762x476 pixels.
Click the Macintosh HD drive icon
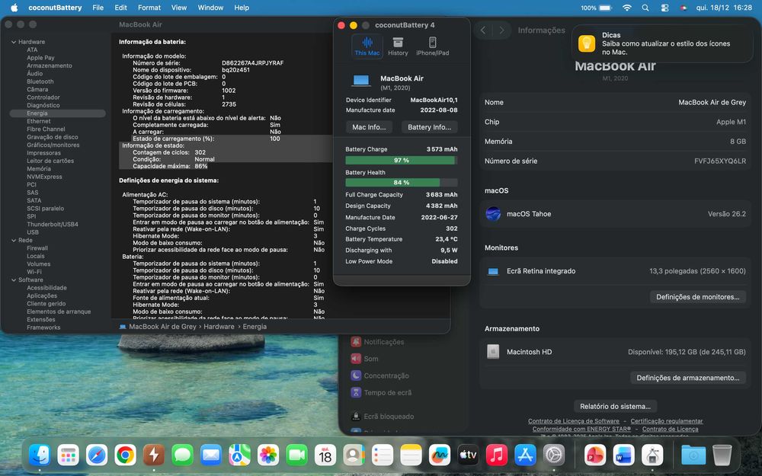point(493,352)
